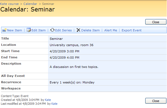Choose Edit Series in the toolbar
This screenshot has width=167, height=108.
[63, 30]
